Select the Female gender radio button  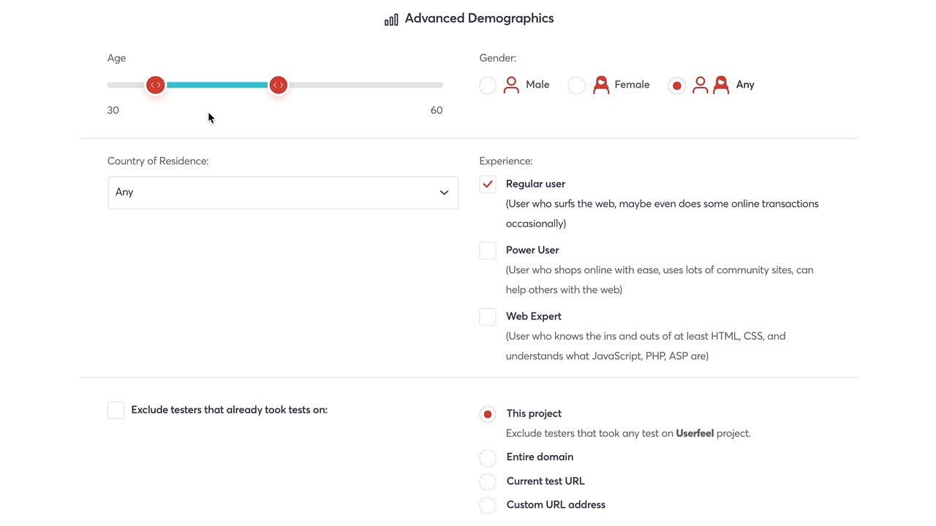click(x=577, y=85)
